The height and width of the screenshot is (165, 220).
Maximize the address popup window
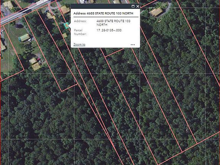pyautogui.click(x=133, y=6)
